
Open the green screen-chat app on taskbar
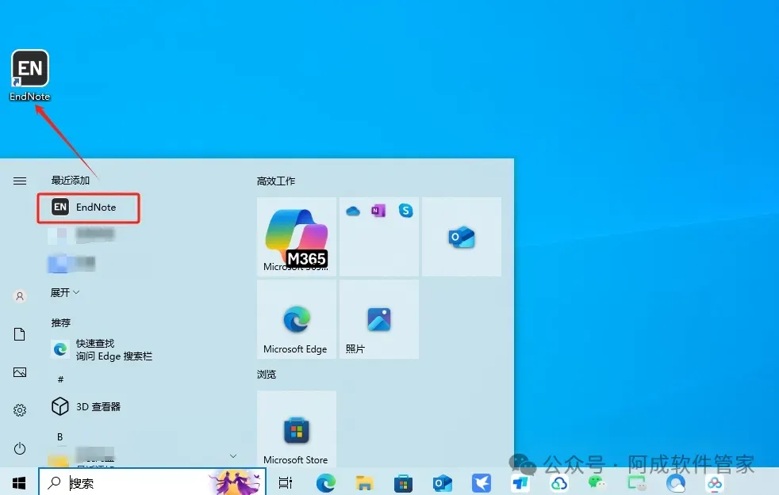[636, 483]
